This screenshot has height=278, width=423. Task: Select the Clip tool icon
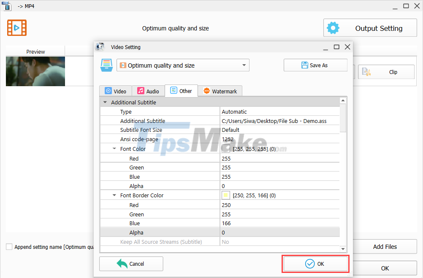click(x=367, y=72)
